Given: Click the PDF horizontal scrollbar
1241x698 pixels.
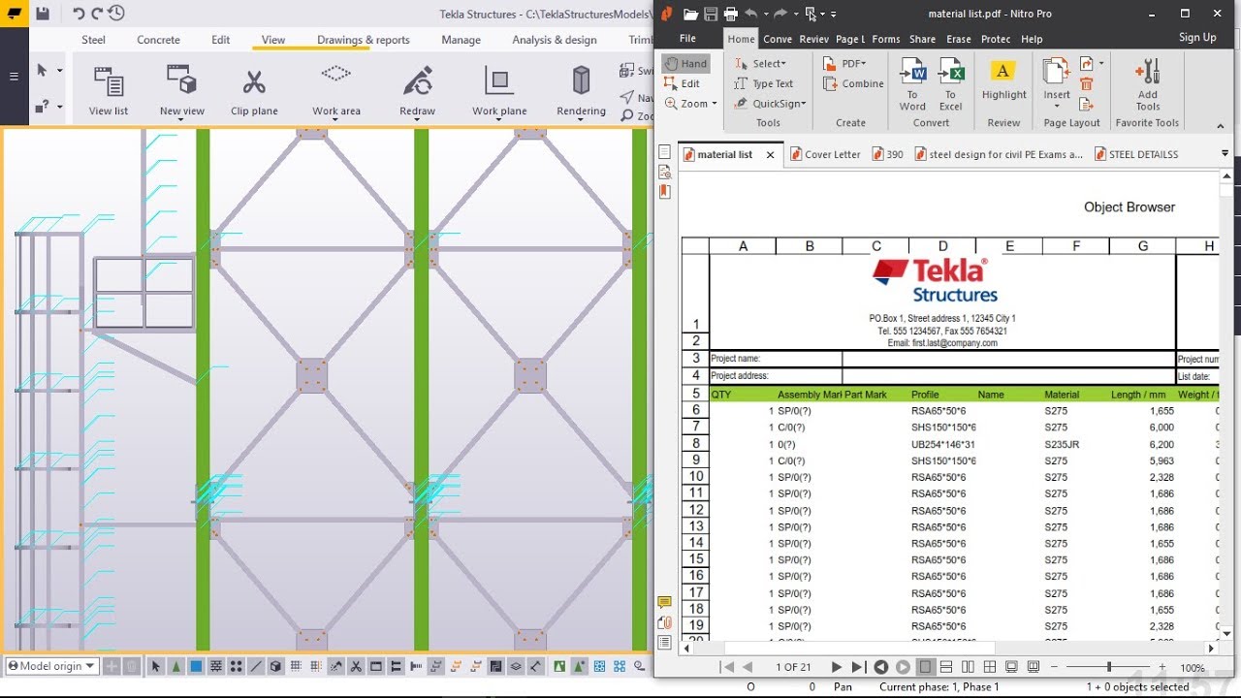Looking at the screenshot, I should pyautogui.click(x=859, y=648).
